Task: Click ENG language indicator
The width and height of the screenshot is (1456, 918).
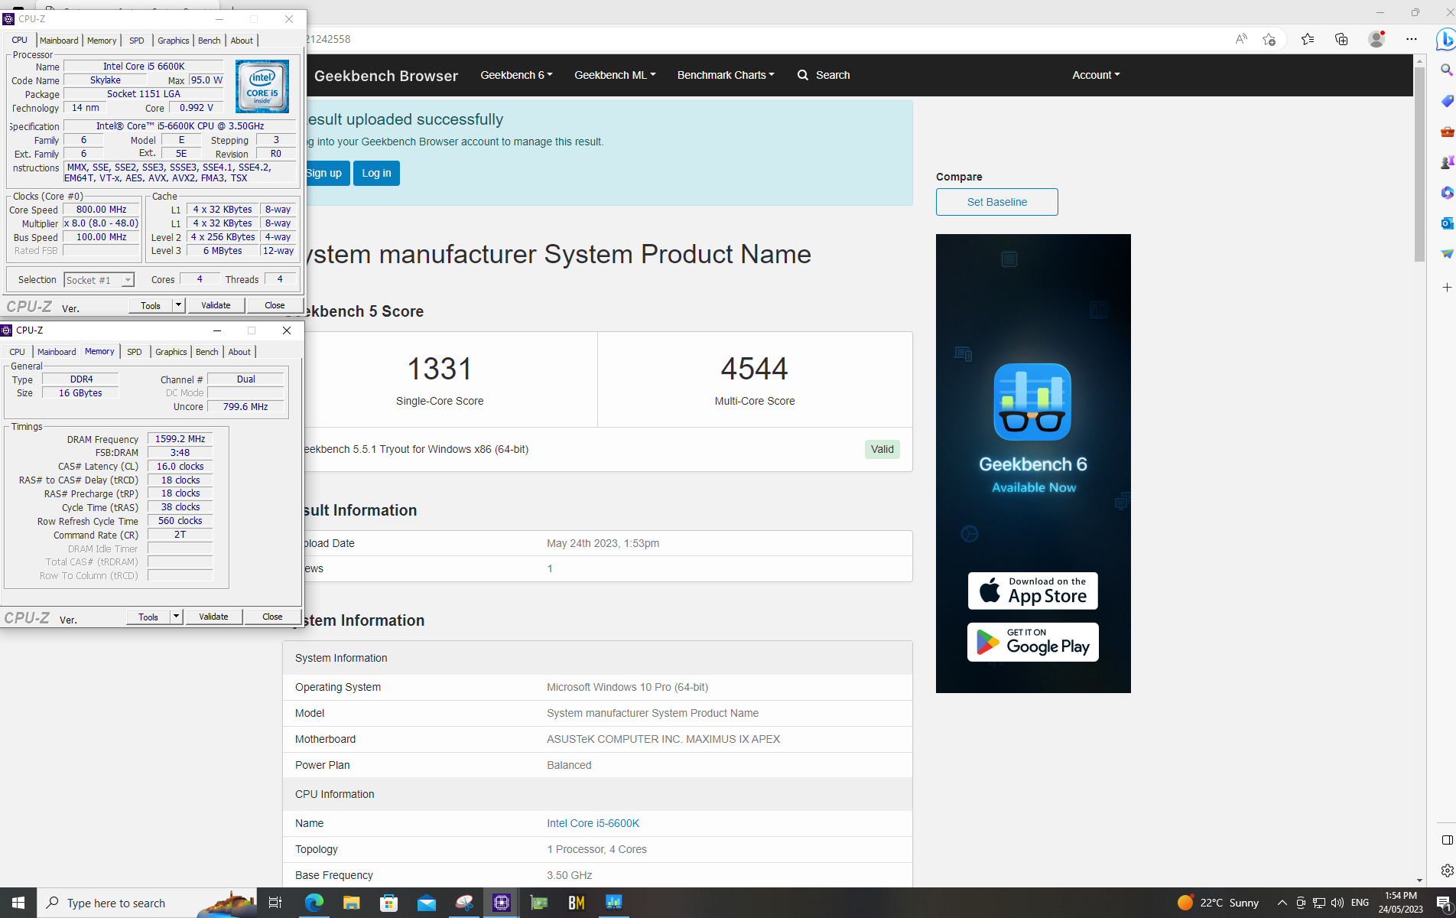Action: coord(1360,903)
